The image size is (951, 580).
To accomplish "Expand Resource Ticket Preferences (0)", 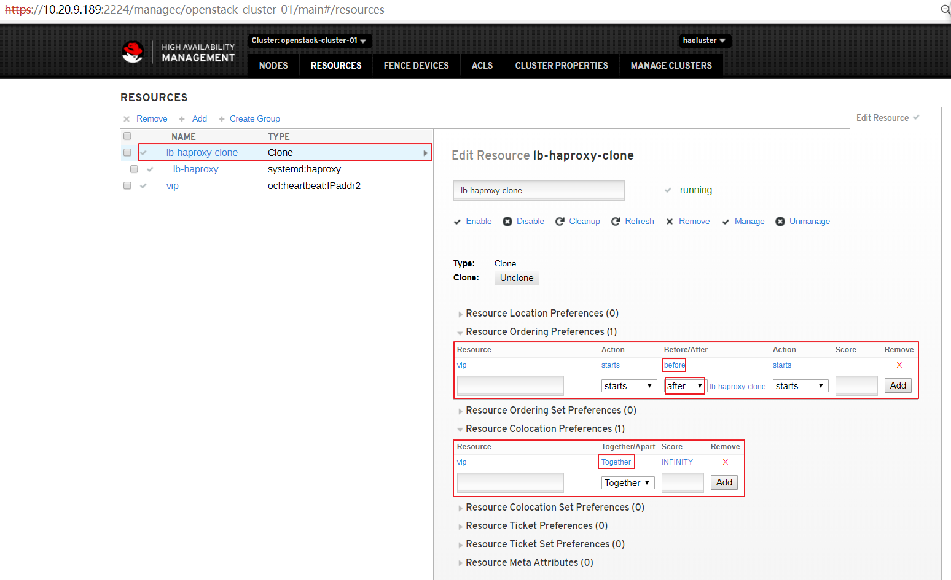I will [x=536, y=526].
